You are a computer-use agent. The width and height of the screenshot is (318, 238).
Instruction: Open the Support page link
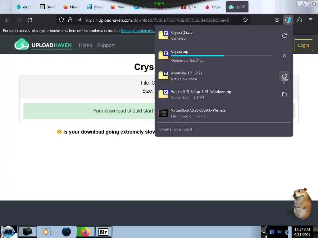point(106,45)
